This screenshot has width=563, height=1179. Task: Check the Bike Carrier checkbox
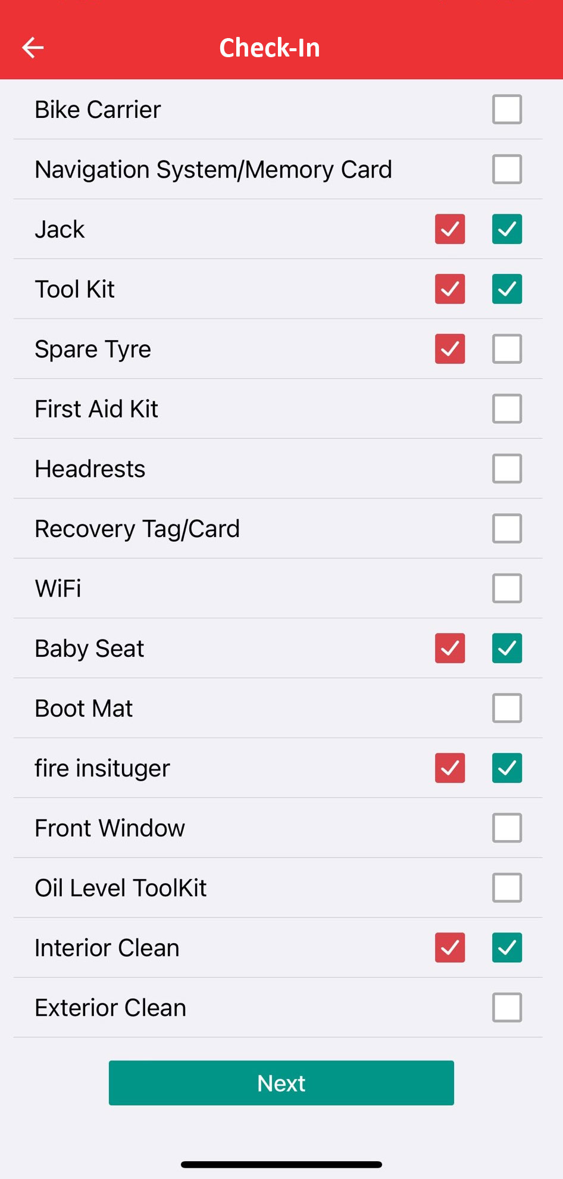point(506,109)
